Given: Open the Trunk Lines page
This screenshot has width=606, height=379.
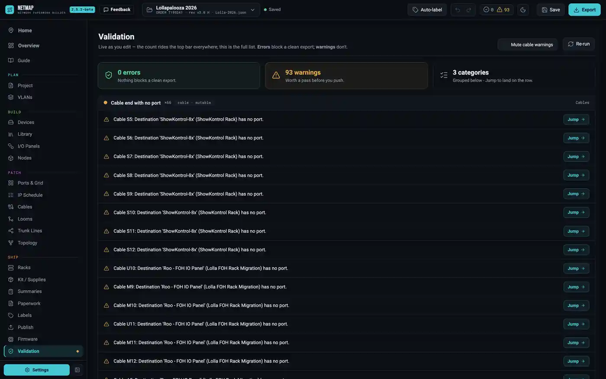Looking at the screenshot, I should coord(43,230).
